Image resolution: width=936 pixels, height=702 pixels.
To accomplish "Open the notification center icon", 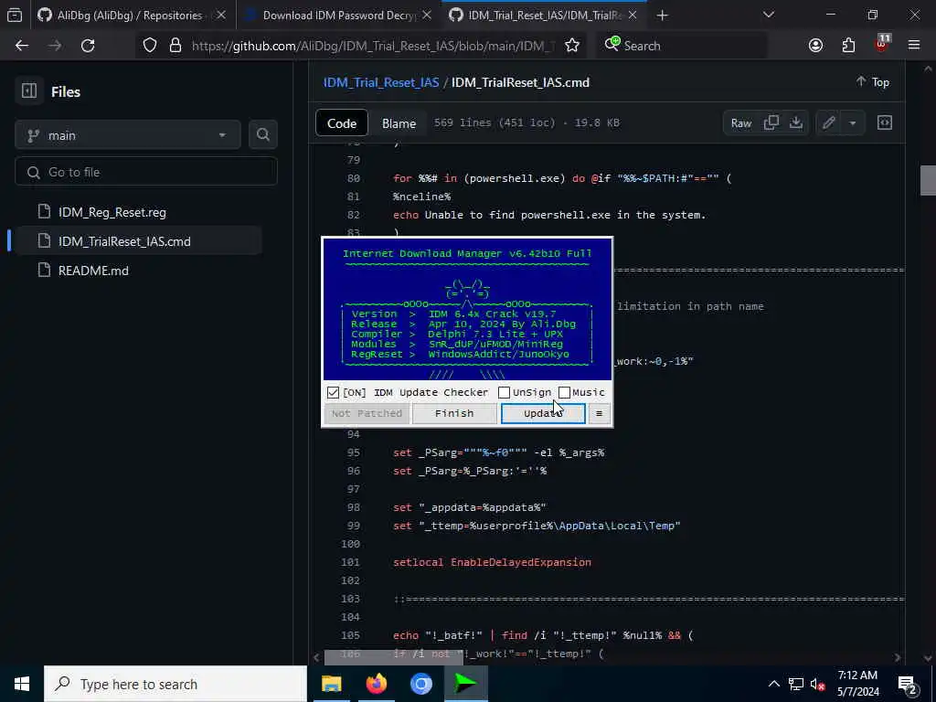I will point(908,684).
